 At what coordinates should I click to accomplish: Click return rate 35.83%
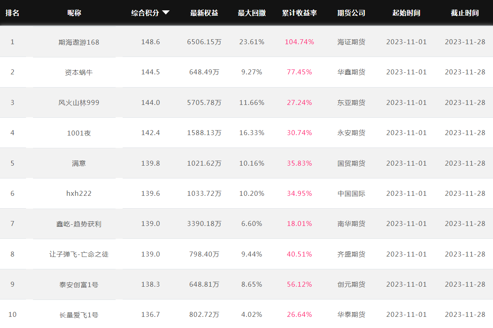[300, 163]
